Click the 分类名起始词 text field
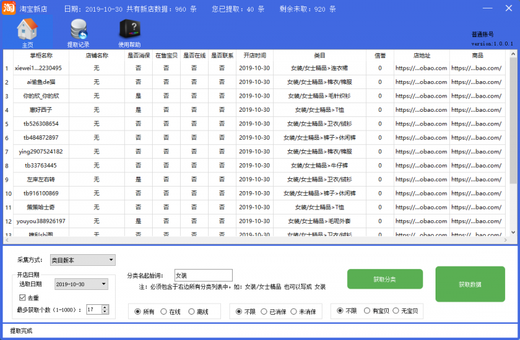 203,275
